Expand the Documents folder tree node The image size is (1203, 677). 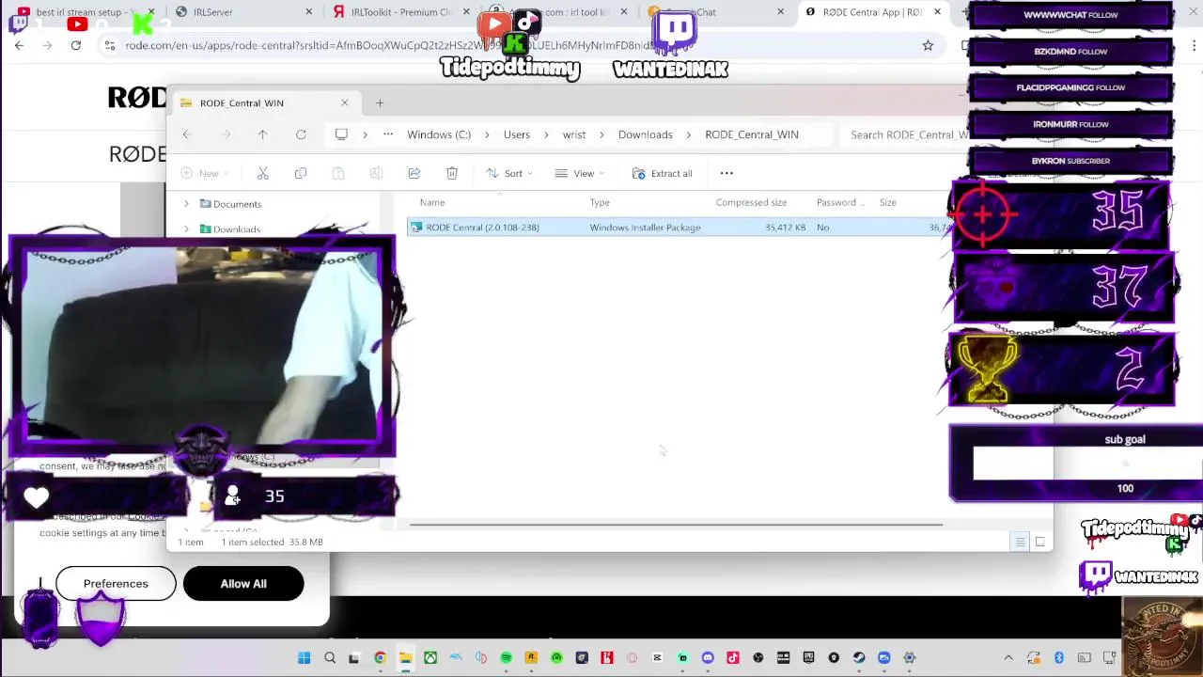186,204
